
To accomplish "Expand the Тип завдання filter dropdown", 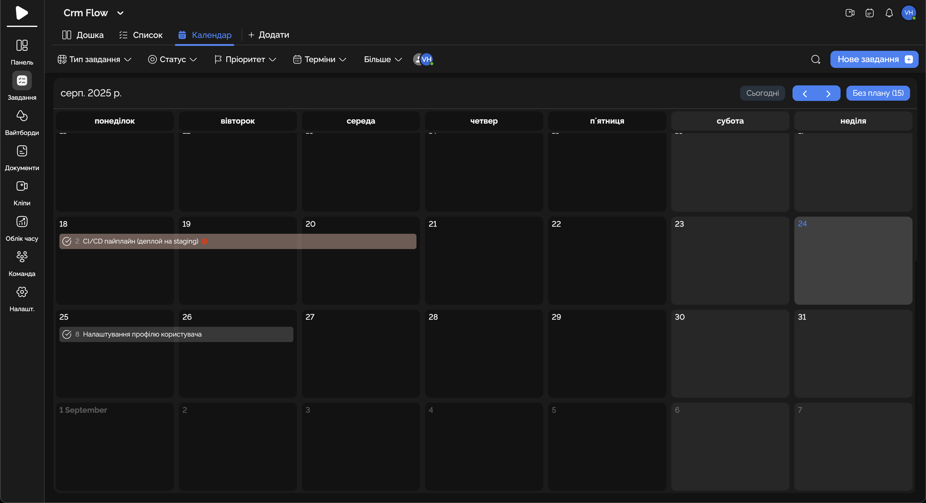I will coord(95,59).
